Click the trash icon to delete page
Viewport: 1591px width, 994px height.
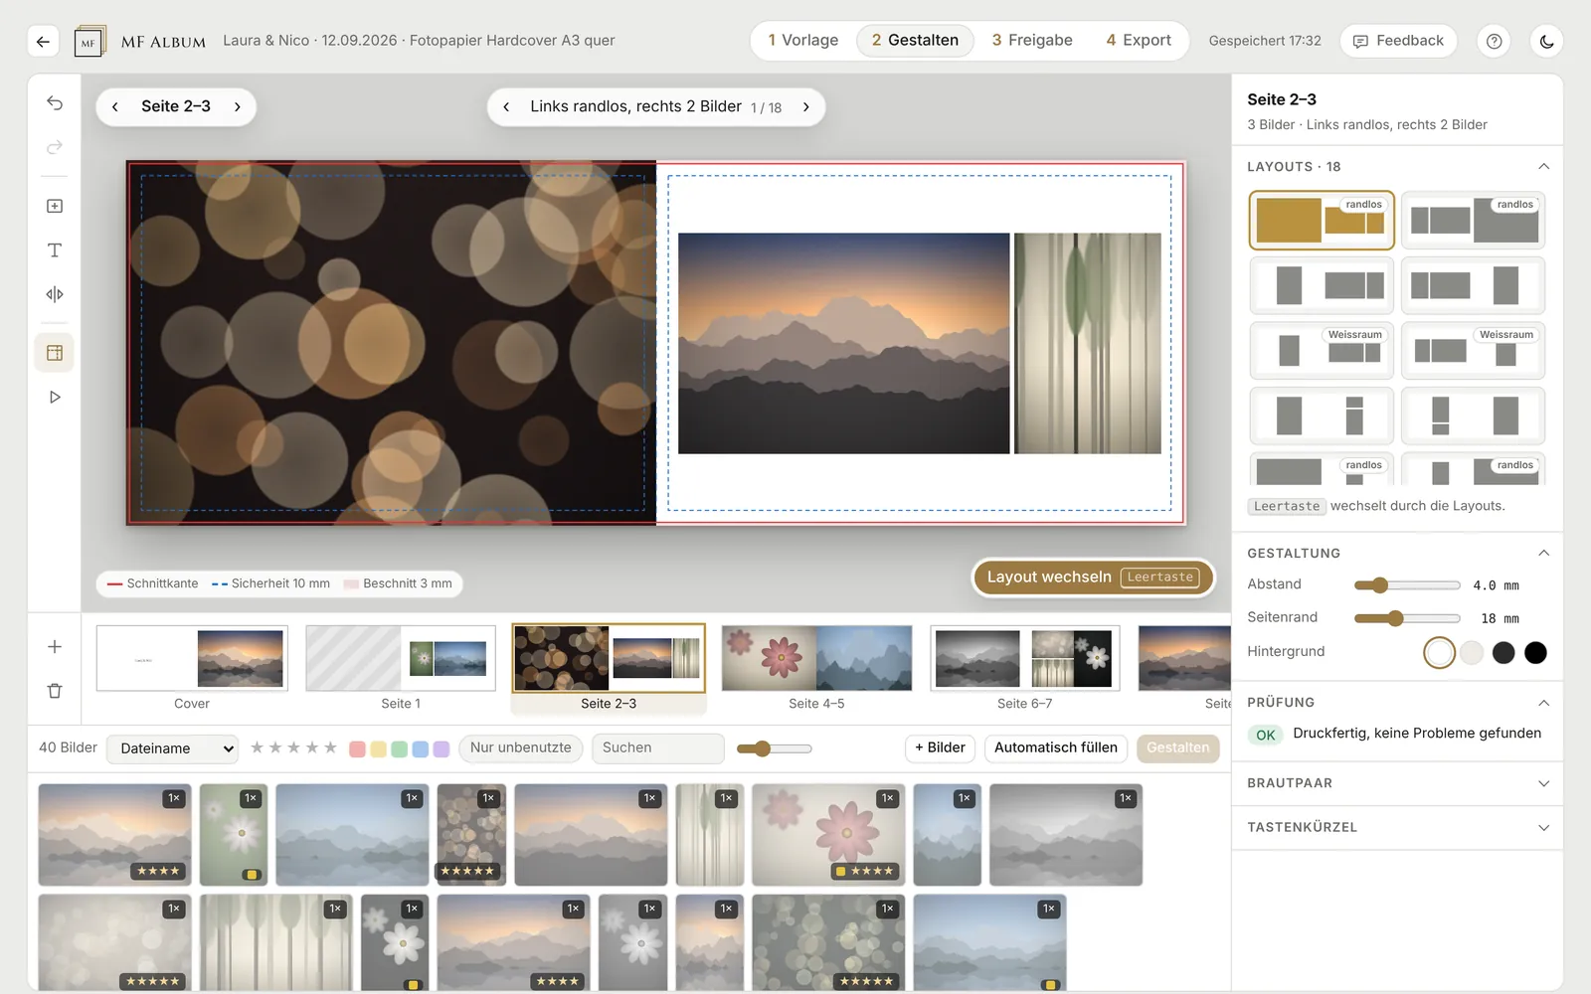55,691
